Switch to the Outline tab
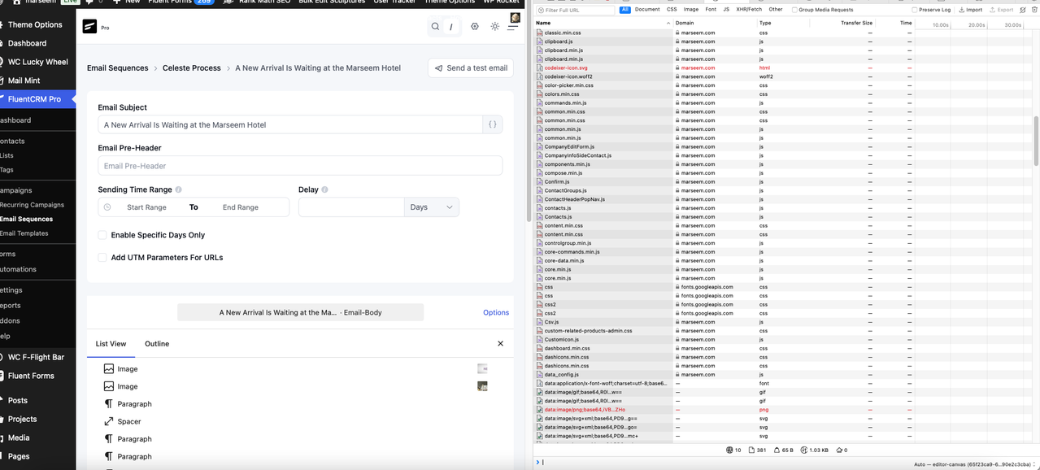 tap(157, 344)
